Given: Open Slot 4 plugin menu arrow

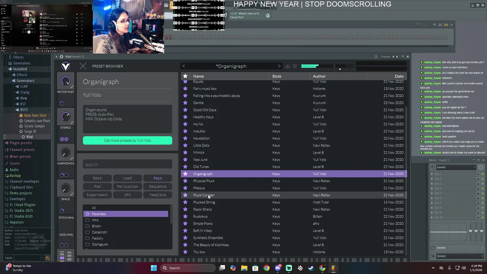Looking at the screenshot, I should click(432, 189).
